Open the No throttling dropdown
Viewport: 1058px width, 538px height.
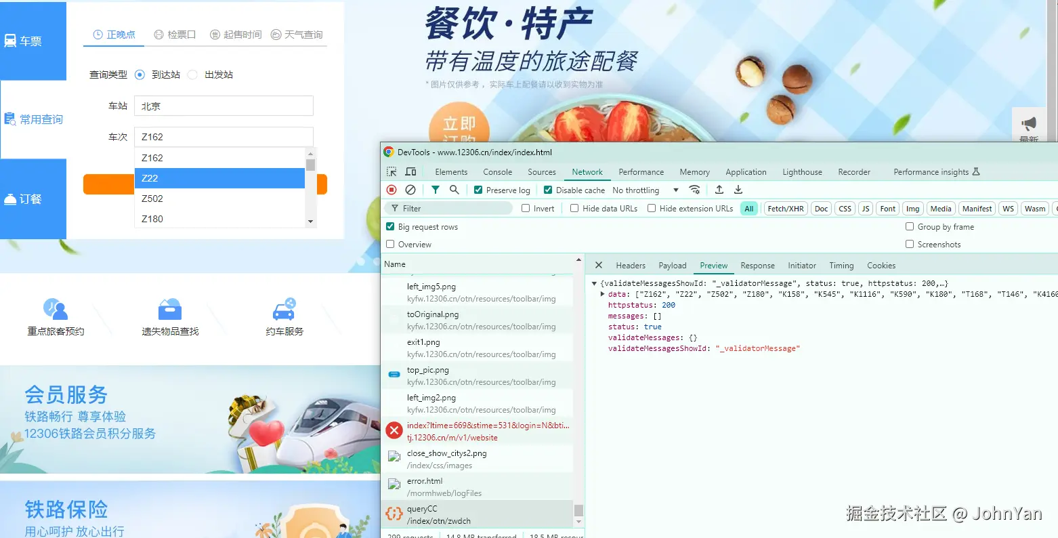click(645, 190)
